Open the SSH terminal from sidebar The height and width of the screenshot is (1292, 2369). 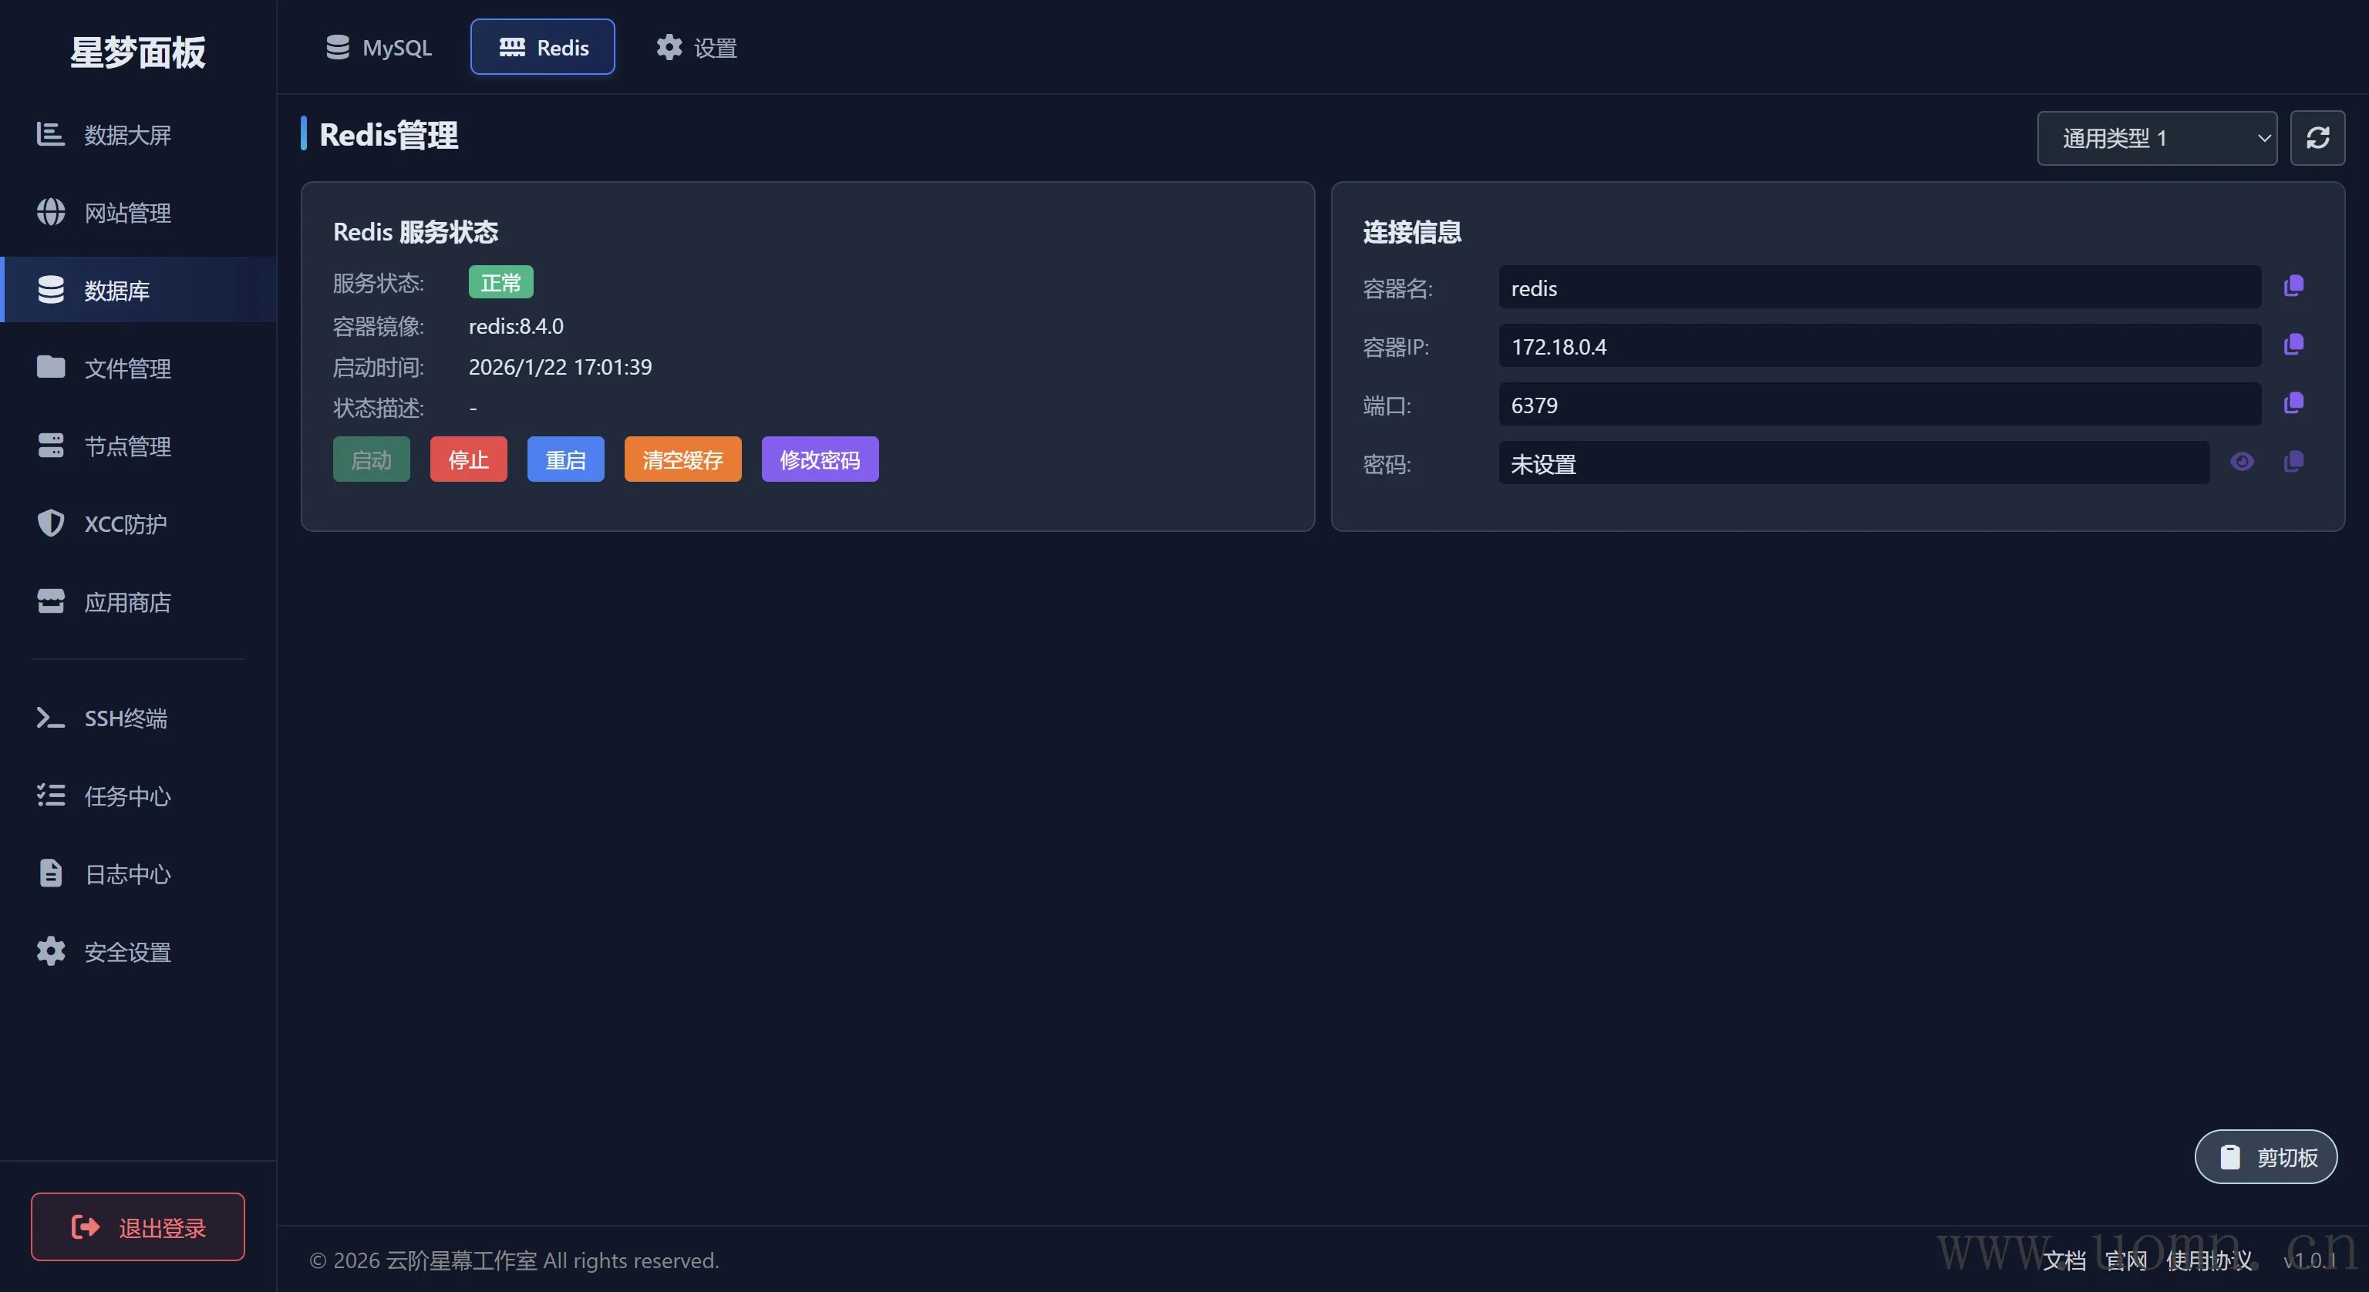(125, 718)
